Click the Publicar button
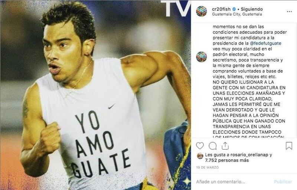The height and width of the screenshot is (190, 297). [283, 182]
